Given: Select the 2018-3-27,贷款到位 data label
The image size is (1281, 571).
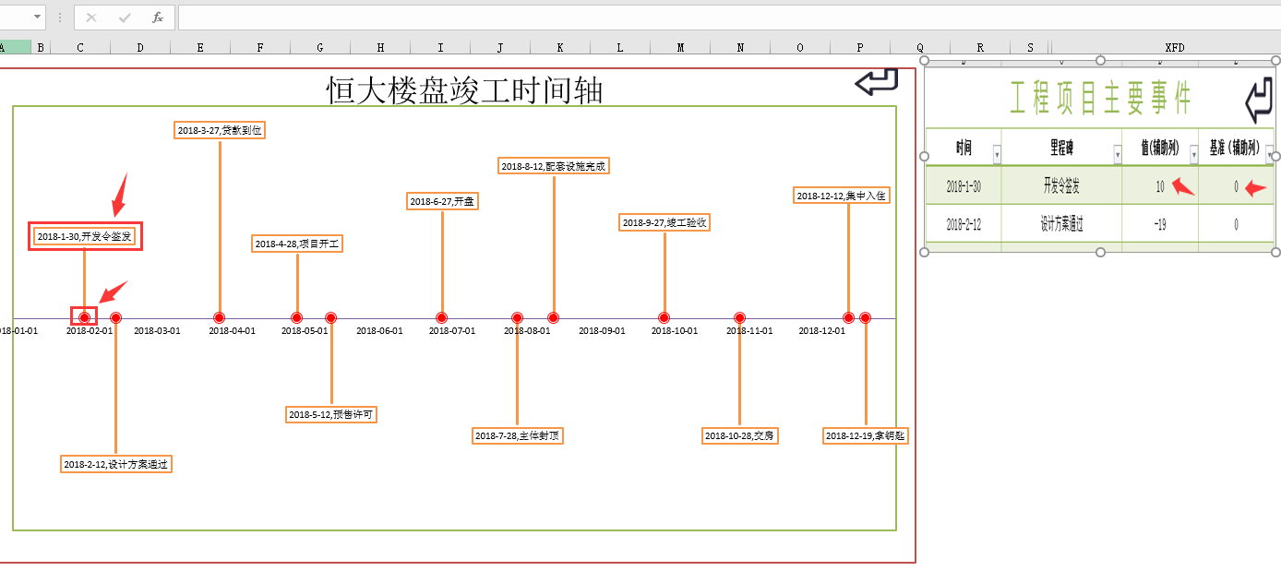Looking at the screenshot, I should [x=220, y=130].
